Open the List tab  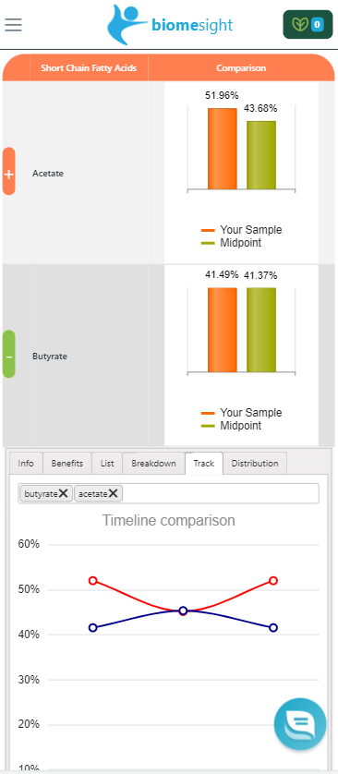click(x=107, y=464)
